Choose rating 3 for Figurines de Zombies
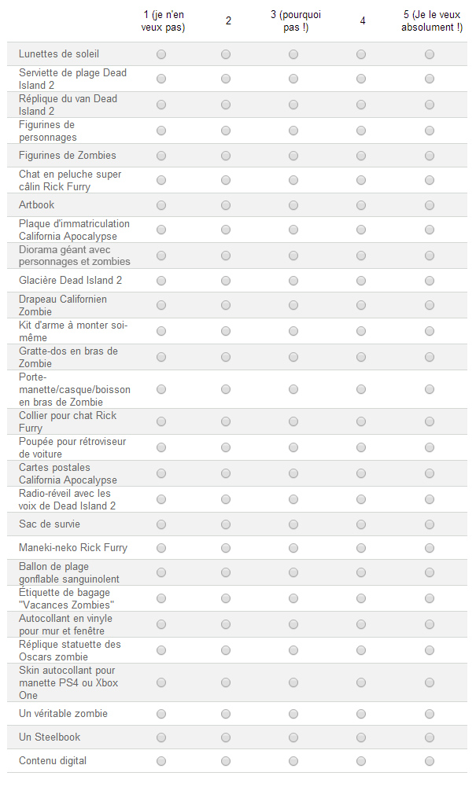This screenshot has height=787, width=476. pos(293,156)
